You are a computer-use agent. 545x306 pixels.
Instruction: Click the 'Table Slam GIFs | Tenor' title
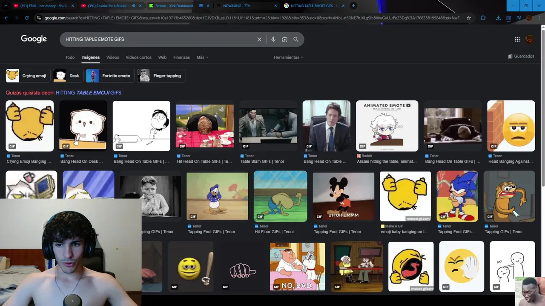coord(262,161)
